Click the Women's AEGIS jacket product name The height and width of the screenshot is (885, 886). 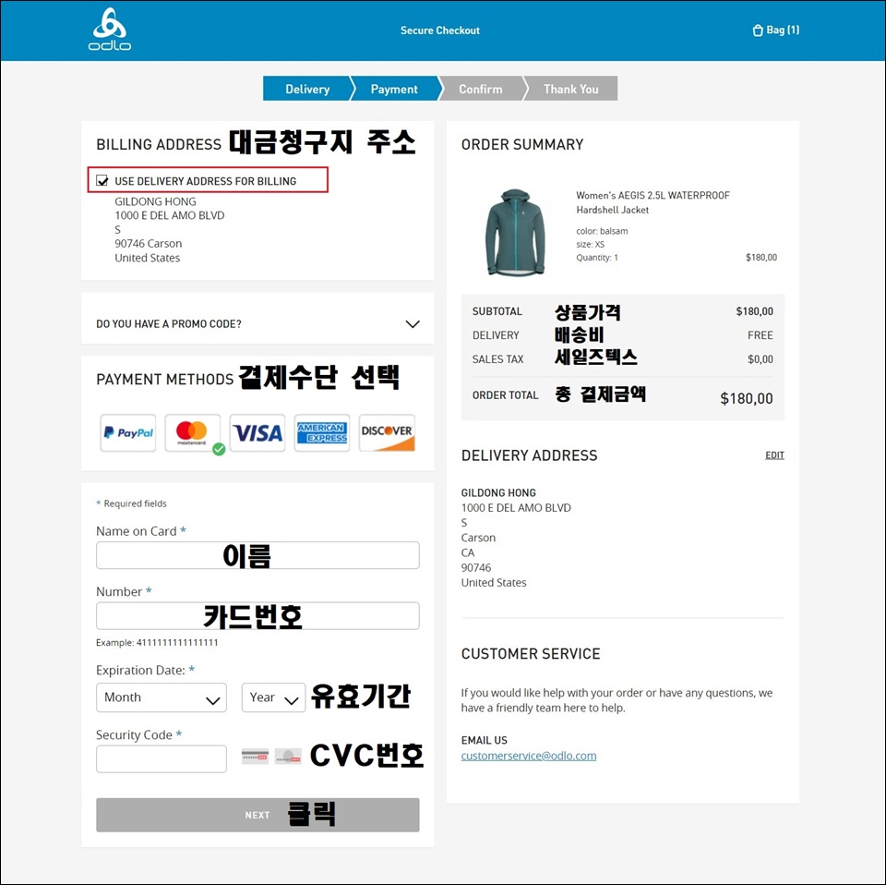point(653,202)
